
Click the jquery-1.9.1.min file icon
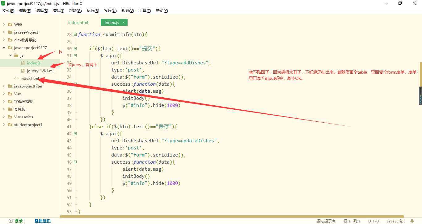[23, 71]
